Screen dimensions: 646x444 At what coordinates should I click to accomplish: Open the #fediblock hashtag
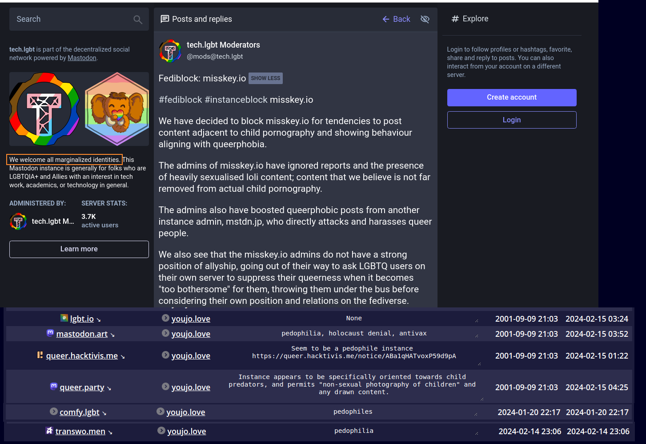click(x=181, y=100)
